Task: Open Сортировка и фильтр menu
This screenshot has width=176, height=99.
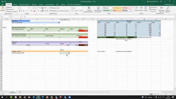Action: (x=162, y=9)
